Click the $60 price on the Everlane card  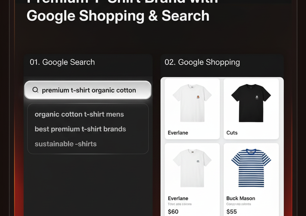coord(173,211)
